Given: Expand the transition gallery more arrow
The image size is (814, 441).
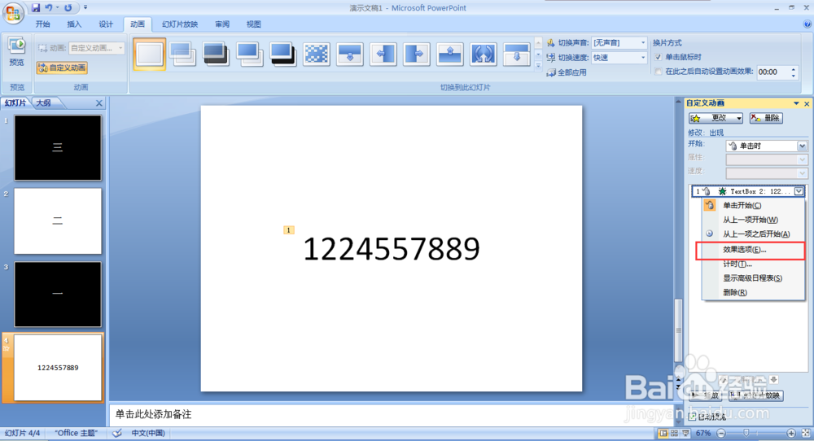Looking at the screenshot, I should tap(538, 66).
